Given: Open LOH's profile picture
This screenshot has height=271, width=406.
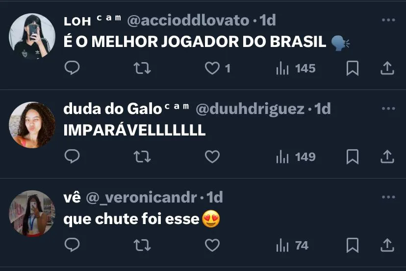Looking at the screenshot, I should click(32, 36).
